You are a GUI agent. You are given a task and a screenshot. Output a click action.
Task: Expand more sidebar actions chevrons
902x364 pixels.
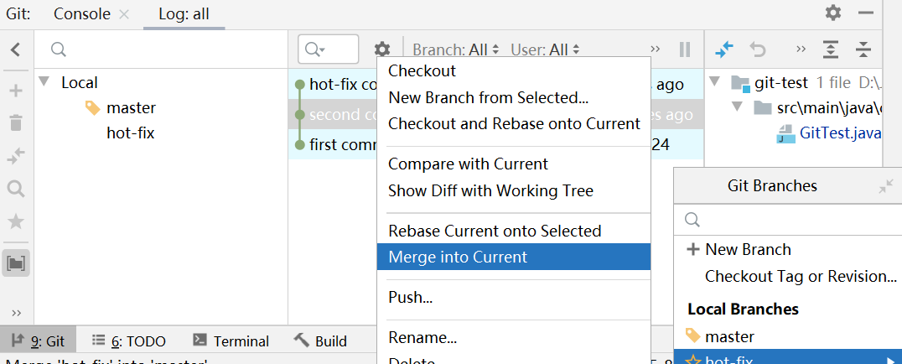click(x=16, y=313)
